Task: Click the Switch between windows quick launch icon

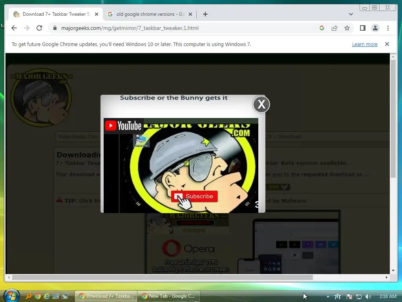Action: (65, 296)
